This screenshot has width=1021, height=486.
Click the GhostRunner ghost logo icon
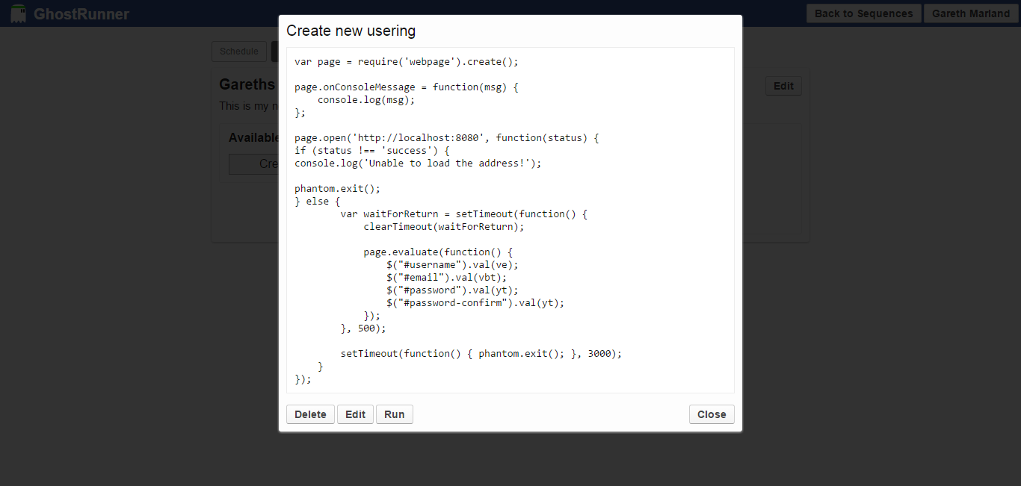(19, 13)
